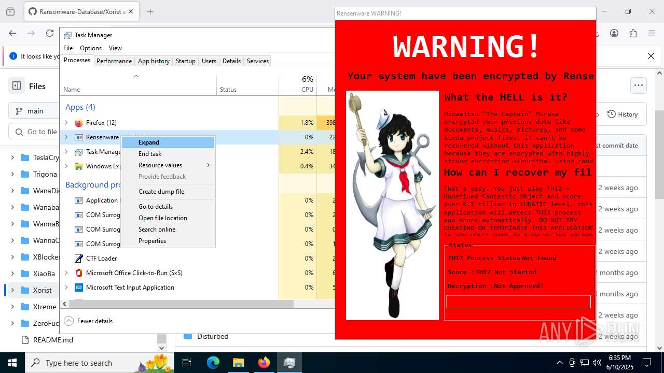This screenshot has height=373, width=664.
Task: Show hidden tray icons chevron
Action: [559, 363]
